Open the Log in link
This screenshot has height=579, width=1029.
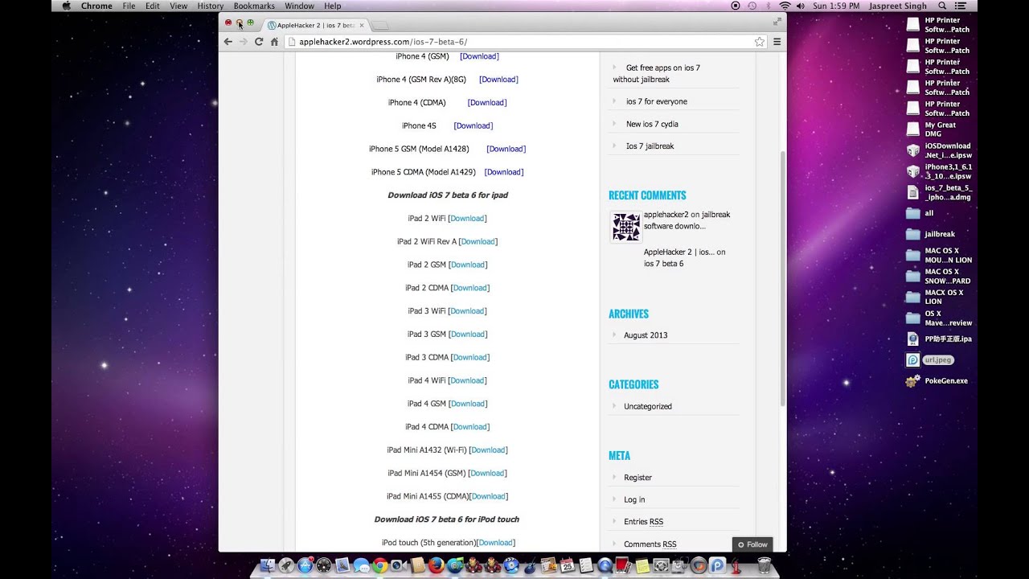[634, 499]
